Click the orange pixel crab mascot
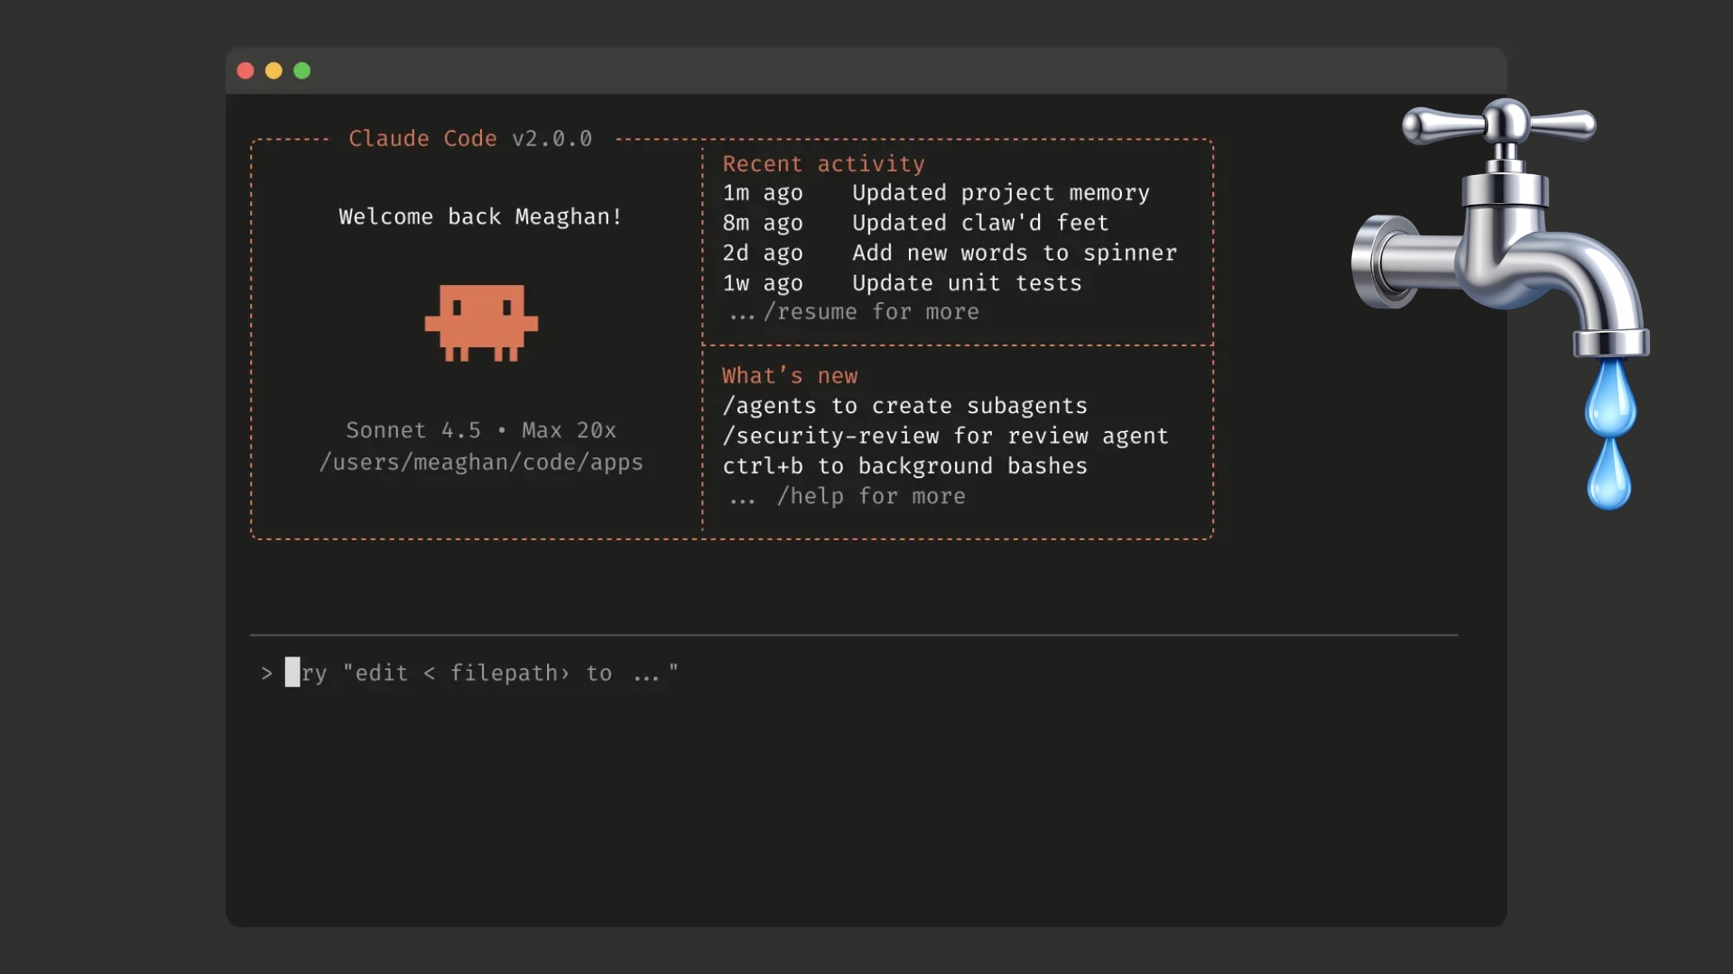Screen dimensions: 1733x974 [x=481, y=322]
